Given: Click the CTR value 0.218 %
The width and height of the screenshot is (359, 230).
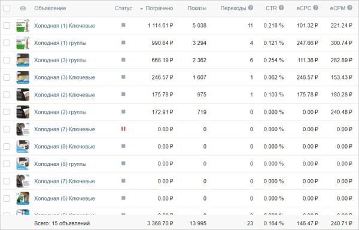Looking at the screenshot, I should [273, 25].
